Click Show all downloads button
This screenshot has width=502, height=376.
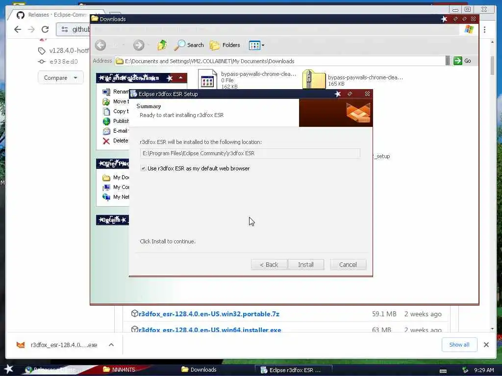pyautogui.click(x=459, y=345)
